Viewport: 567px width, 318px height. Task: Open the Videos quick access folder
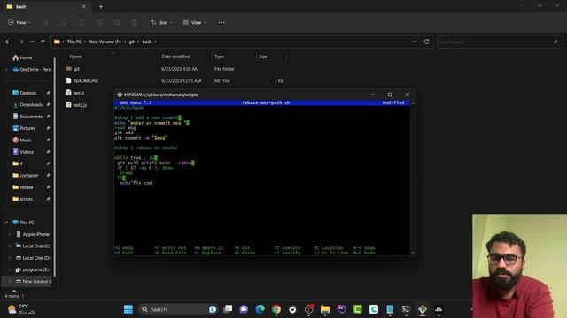(23, 152)
